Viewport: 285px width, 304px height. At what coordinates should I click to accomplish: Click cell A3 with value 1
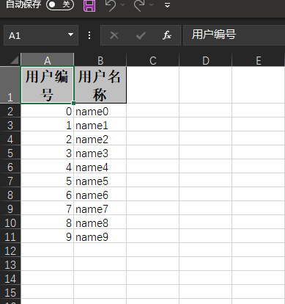click(x=47, y=124)
